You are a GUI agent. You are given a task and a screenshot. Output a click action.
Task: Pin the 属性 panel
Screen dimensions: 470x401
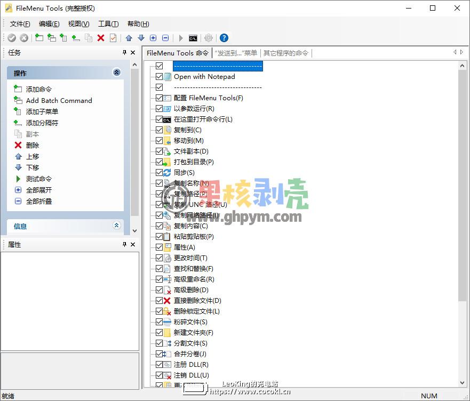[x=125, y=244]
